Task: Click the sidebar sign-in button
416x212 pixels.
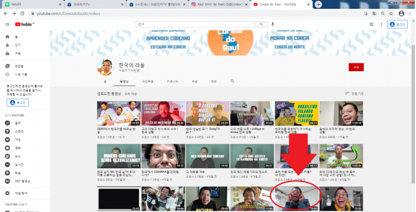Action: pos(18,103)
